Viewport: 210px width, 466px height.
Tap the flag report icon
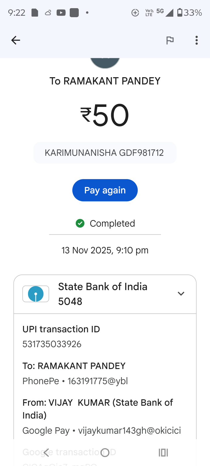tap(170, 40)
